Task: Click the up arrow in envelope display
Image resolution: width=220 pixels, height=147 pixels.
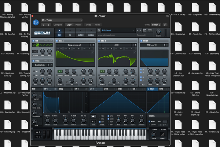Action: click(87, 97)
